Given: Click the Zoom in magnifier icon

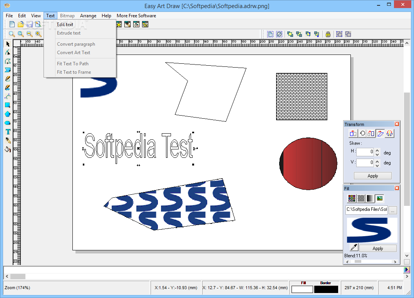Looking at the screenshot, I should [39, 34].
